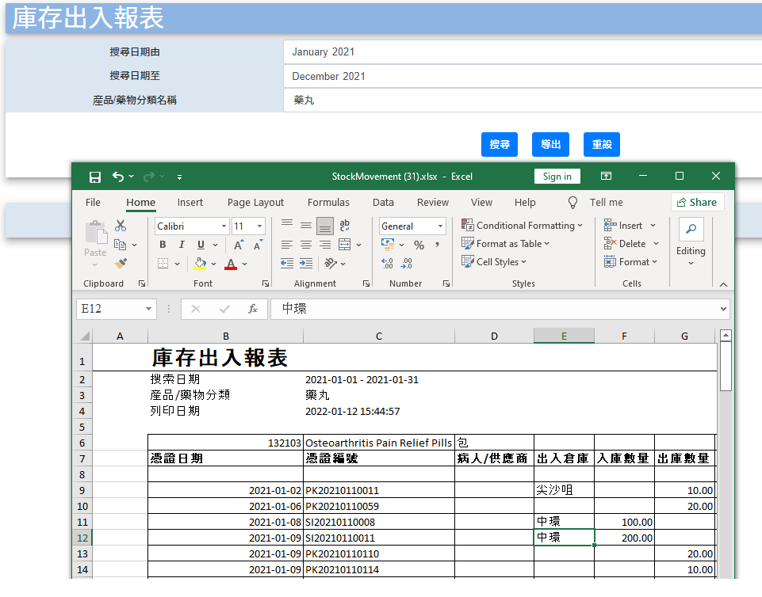
Task: Increase indent in the Alignment group
Action: point(306,263)
